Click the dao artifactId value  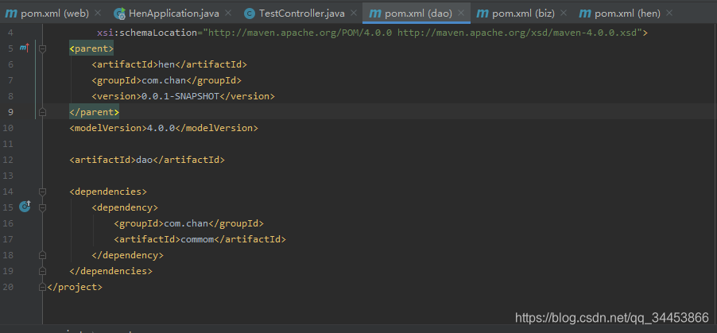pyautogui.click(x=144, y=160)
